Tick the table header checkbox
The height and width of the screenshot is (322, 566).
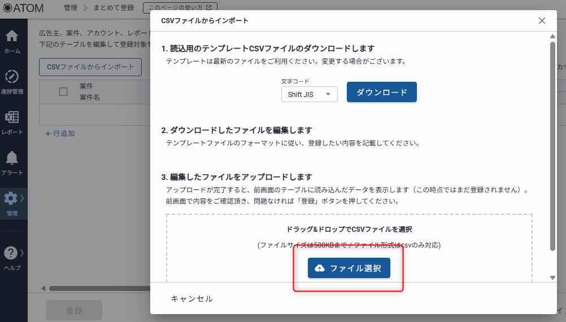point(63,92)
